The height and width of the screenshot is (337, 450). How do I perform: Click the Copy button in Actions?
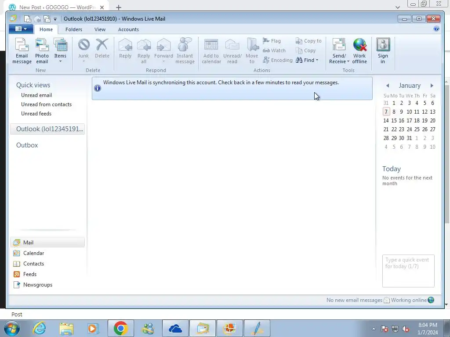pyautogui.click(x=306, y=50)
